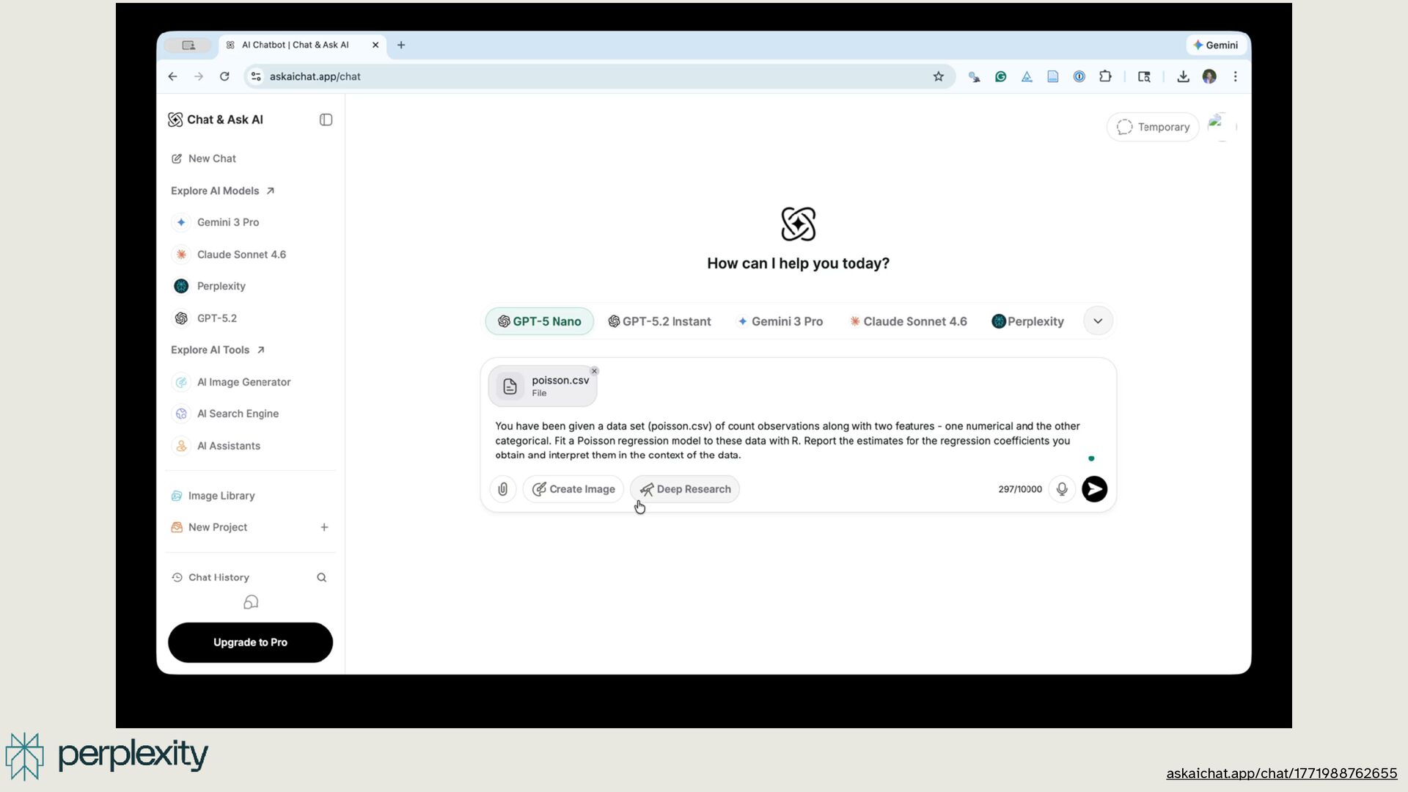Click the paperclip attach file icon
The image size is (1408, 792).
[502, 489]
